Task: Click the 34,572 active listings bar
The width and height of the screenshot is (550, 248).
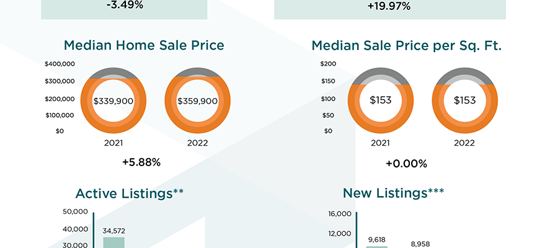Action: coord(113,242)
